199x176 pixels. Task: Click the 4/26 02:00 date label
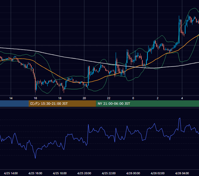click(157, 173)
